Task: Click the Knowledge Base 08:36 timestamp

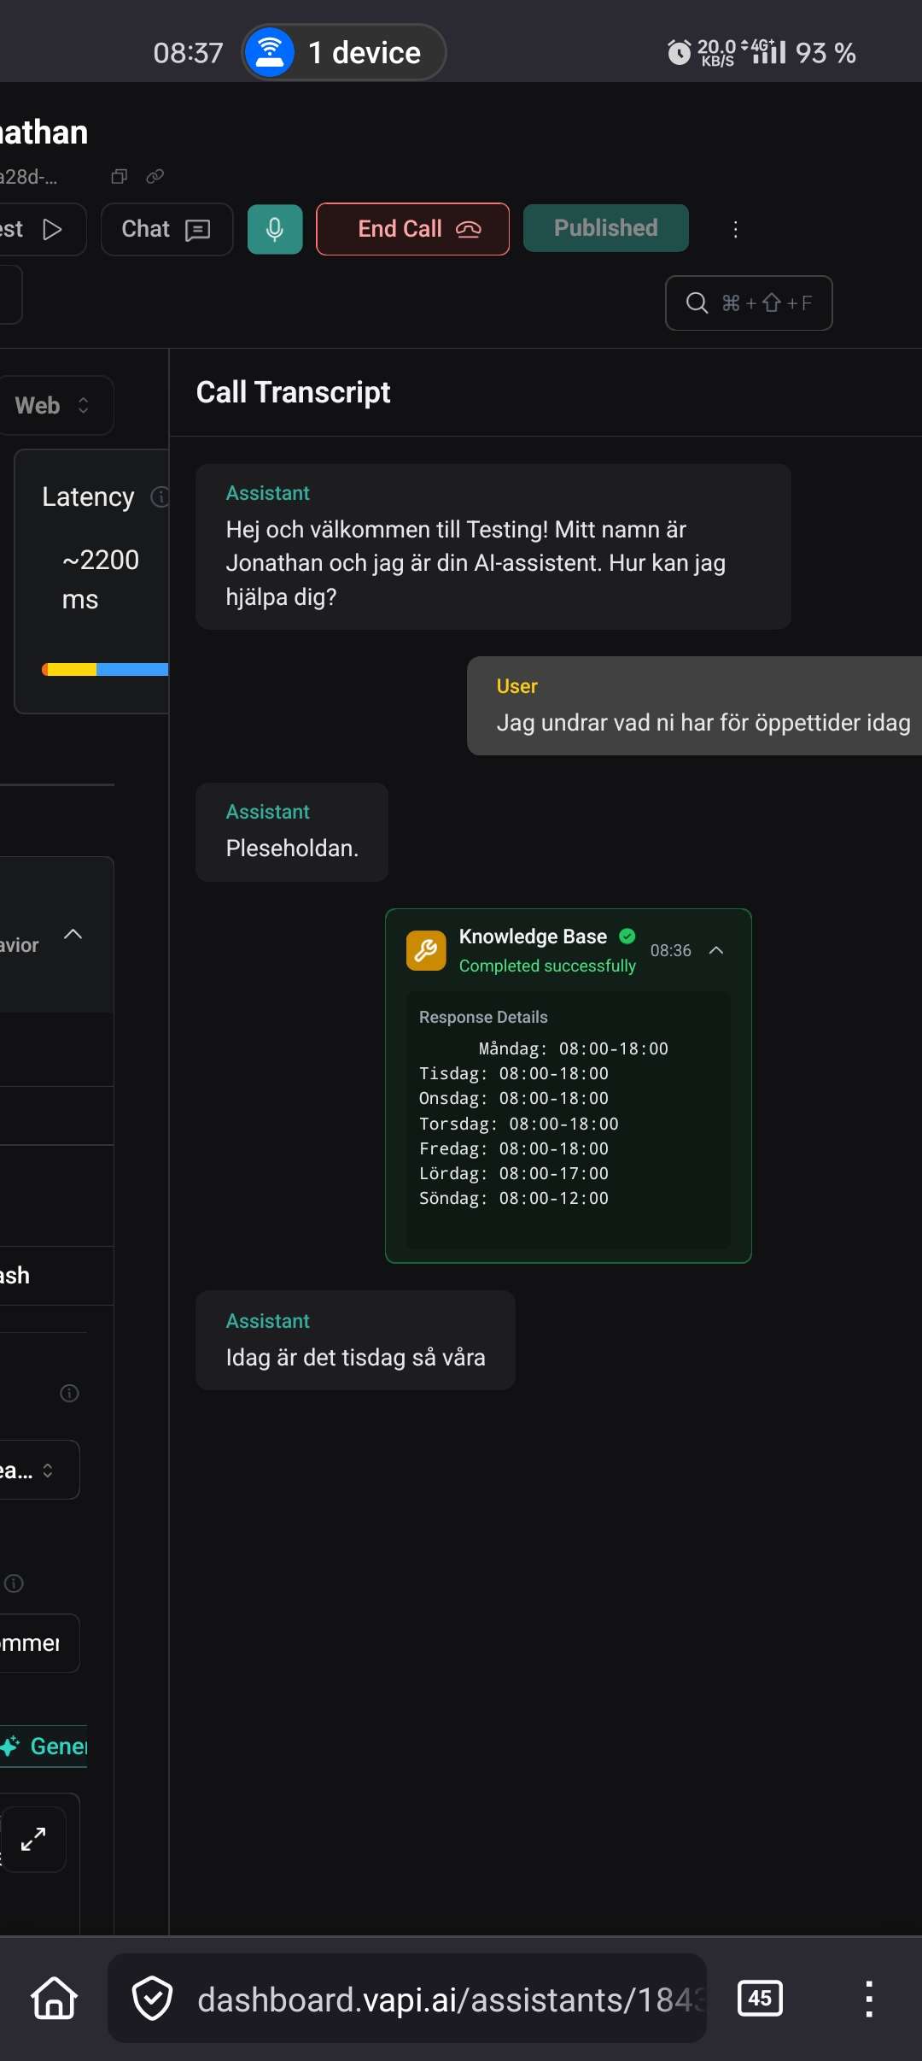Action: click(x=671, y=950)
